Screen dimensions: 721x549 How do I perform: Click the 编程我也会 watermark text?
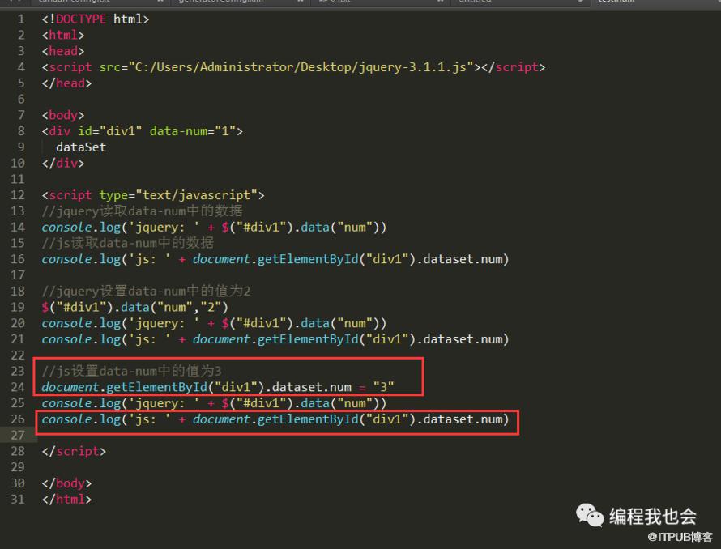pyautogui.click(x=653, y=515)
